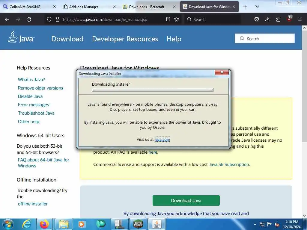Switch to the CollabNet SearXNG tab

(x=25, y=7)
